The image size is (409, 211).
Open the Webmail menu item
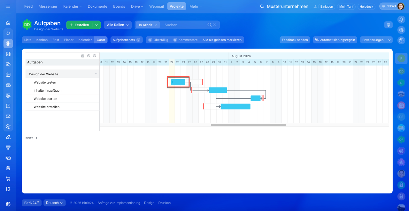point(157,6)
